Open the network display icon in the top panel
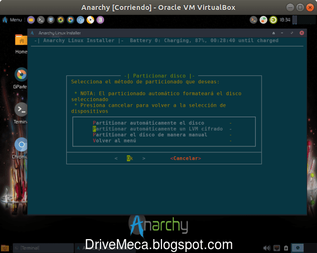This screenshot has height=253, width=317. (x=51, y=20)
